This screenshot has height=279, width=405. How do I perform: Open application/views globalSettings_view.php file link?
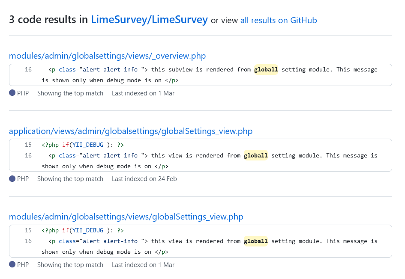131,131
